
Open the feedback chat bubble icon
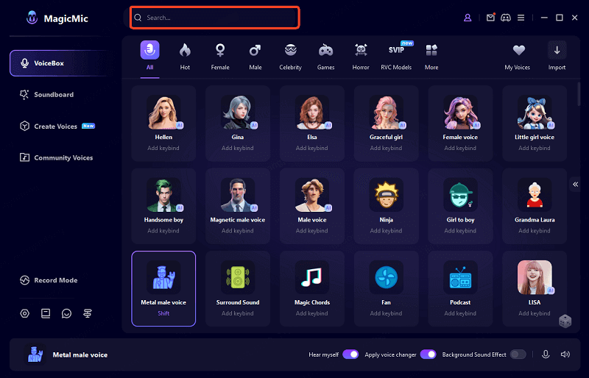[x=66, y=313]
